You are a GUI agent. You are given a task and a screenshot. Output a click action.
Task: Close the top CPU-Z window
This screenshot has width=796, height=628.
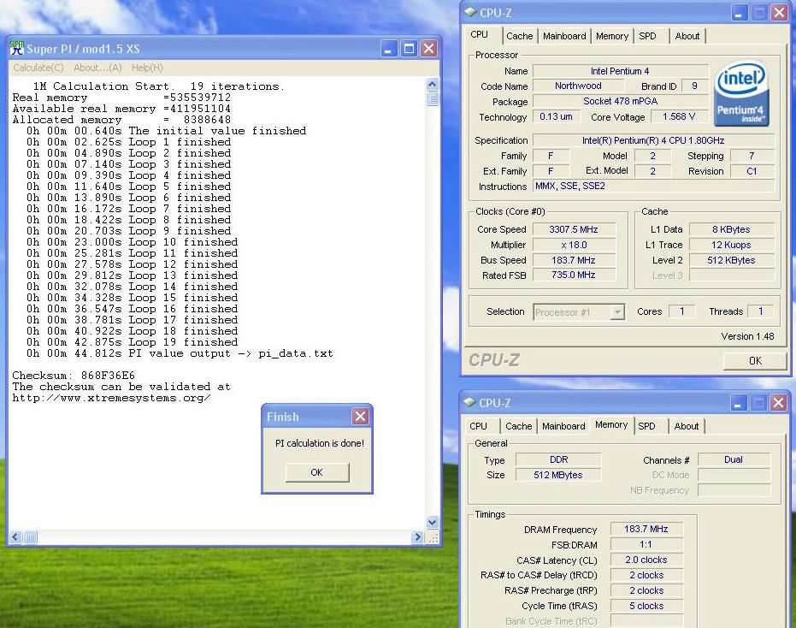779,13
